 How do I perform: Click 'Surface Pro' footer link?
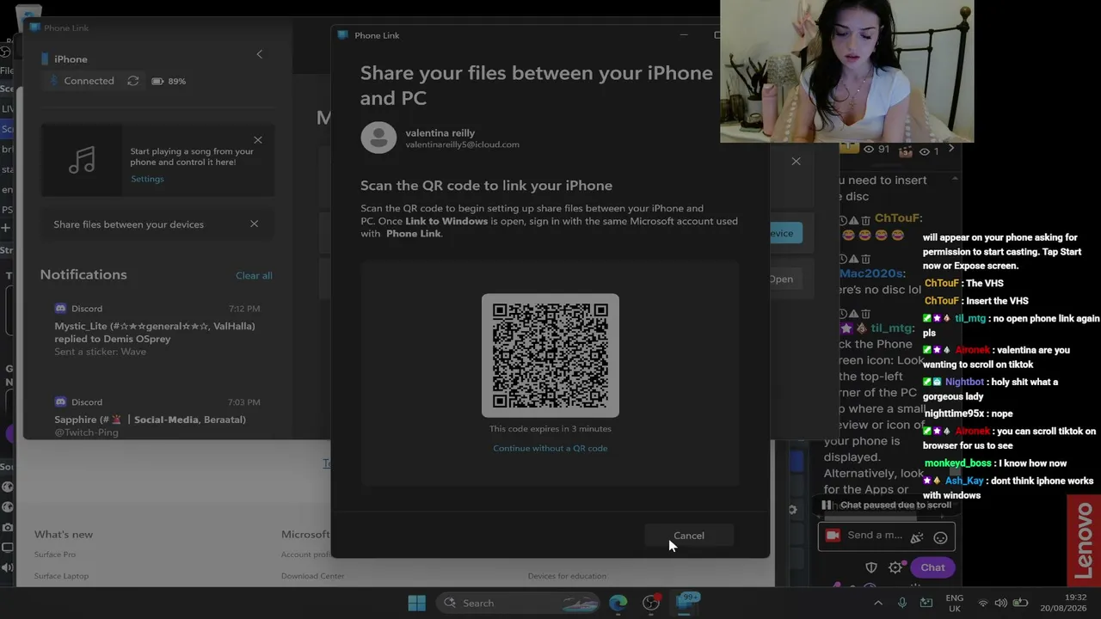(x=55, y=555)
